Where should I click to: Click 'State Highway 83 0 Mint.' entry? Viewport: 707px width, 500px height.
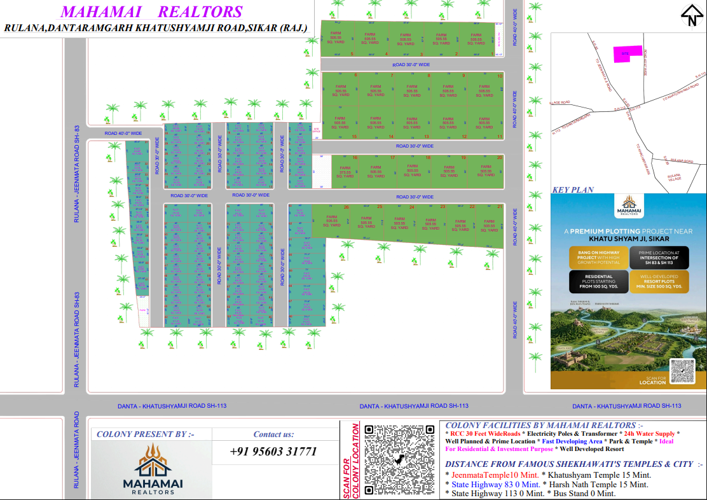coord(495,484)
